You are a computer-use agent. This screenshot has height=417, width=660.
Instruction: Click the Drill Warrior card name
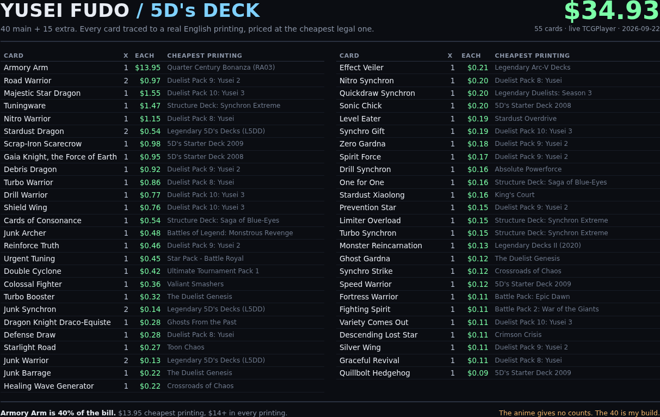(26, 195)
